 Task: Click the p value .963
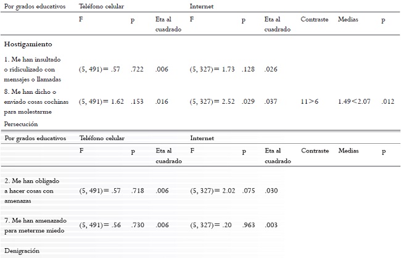(x=248, y=225)
